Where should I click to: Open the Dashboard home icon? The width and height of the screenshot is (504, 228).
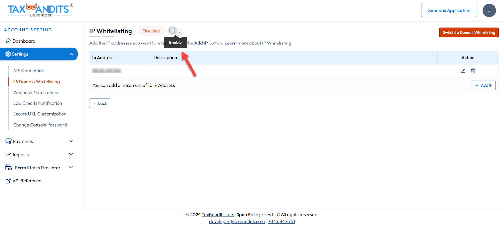(8, 41)
